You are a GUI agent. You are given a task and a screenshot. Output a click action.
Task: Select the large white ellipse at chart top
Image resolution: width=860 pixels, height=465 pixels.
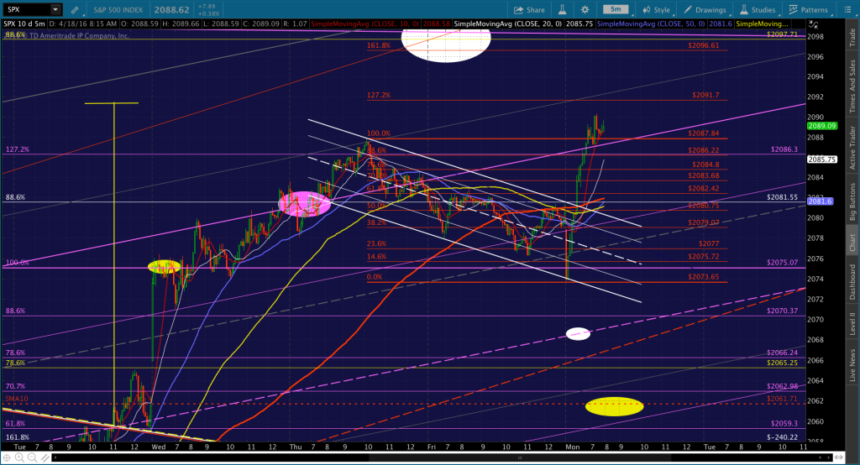(x=446, y=45)
